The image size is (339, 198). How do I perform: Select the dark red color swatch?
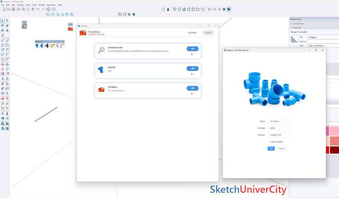point(334,150)
